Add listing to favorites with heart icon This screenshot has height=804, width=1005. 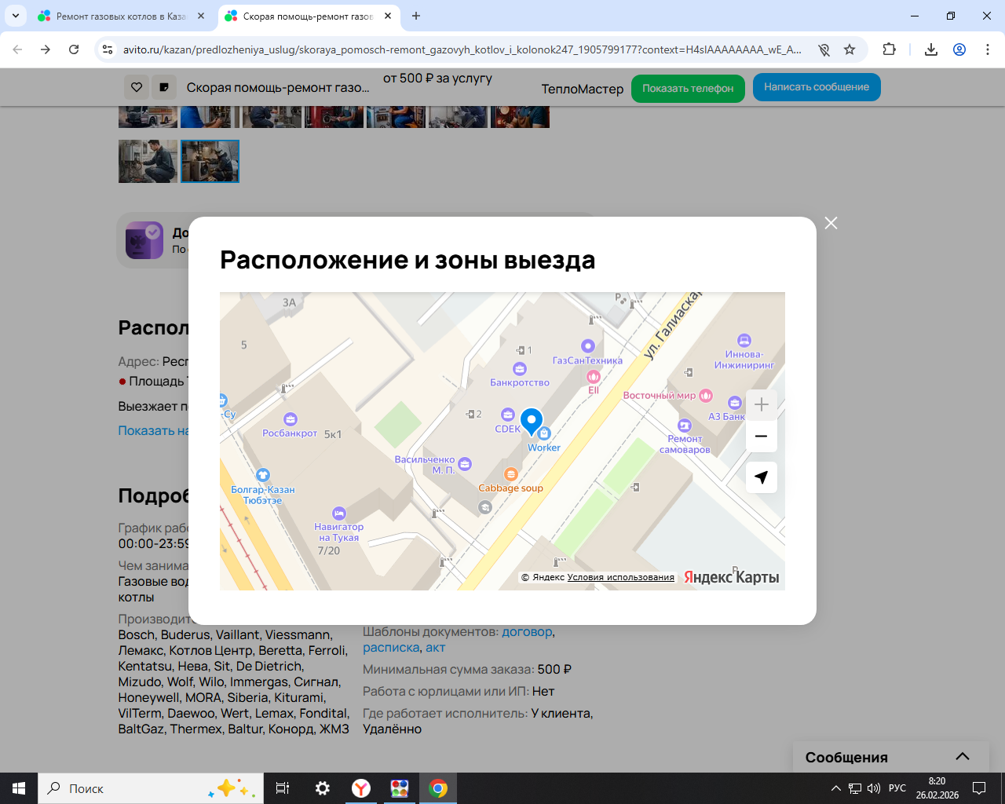[137, 87]
